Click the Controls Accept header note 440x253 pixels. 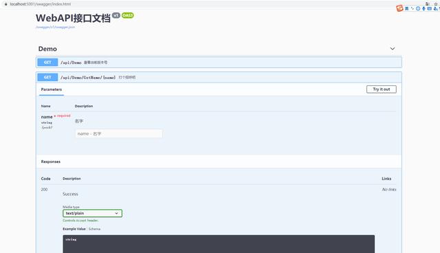coord(80,221)
